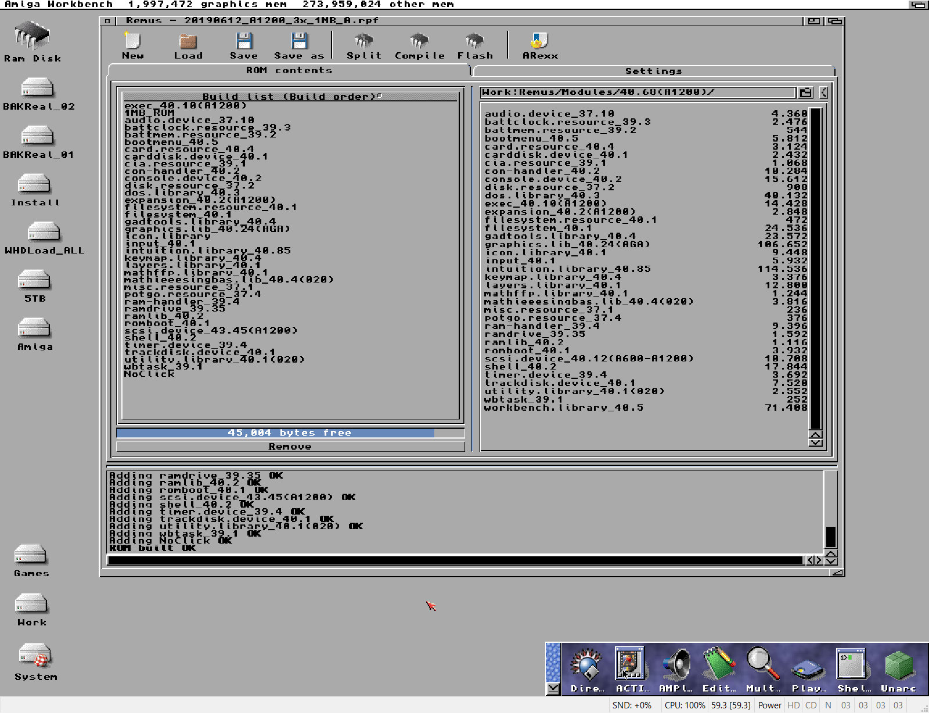Screen dimensions: 929x713
Task: Click the ARexx toolbar icon
Action: point(539,41)
